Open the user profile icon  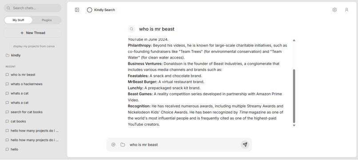[x=346, y=10]
